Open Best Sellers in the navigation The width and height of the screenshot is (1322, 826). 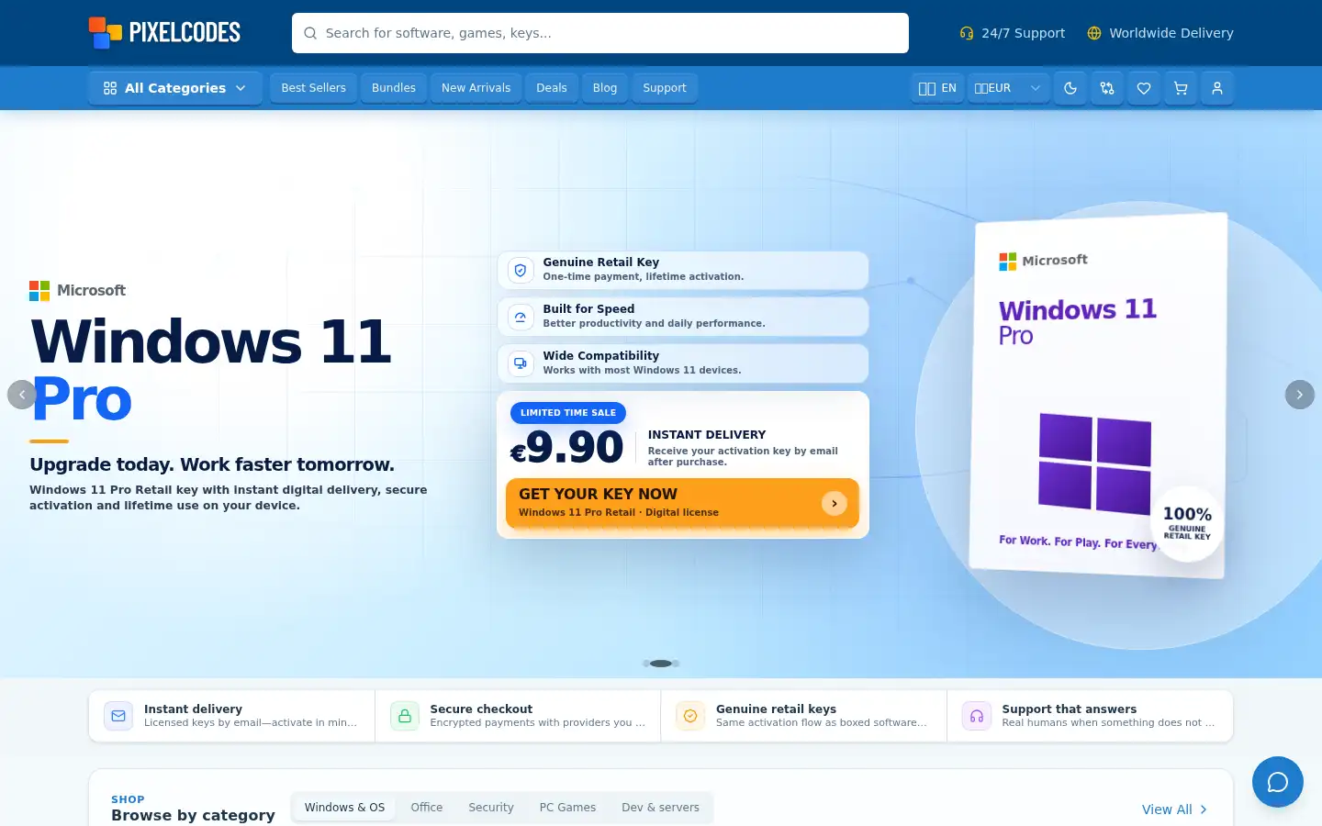(x=313, y=88)
